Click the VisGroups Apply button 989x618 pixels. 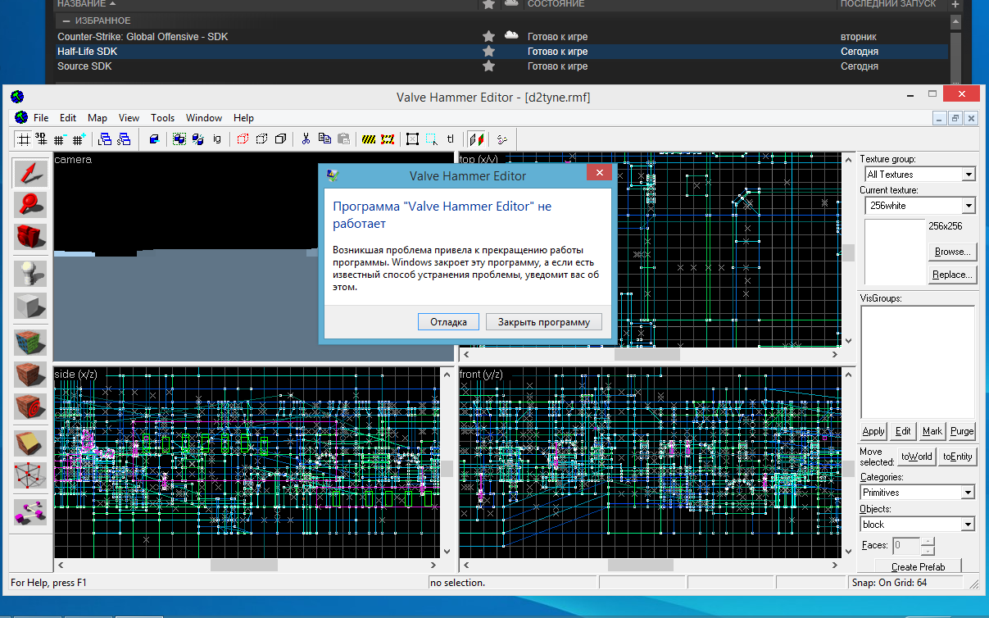coord(874,431)
